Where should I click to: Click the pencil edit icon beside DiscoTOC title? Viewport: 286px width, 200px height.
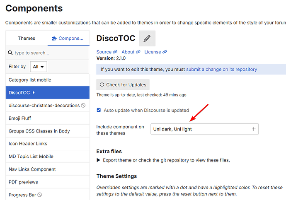pos(147,39)
